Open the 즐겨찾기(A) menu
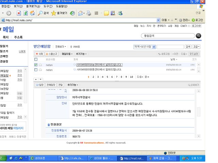The height and width of the screenshot is (163, 218). pyautogui.click(x=33, y=6)
